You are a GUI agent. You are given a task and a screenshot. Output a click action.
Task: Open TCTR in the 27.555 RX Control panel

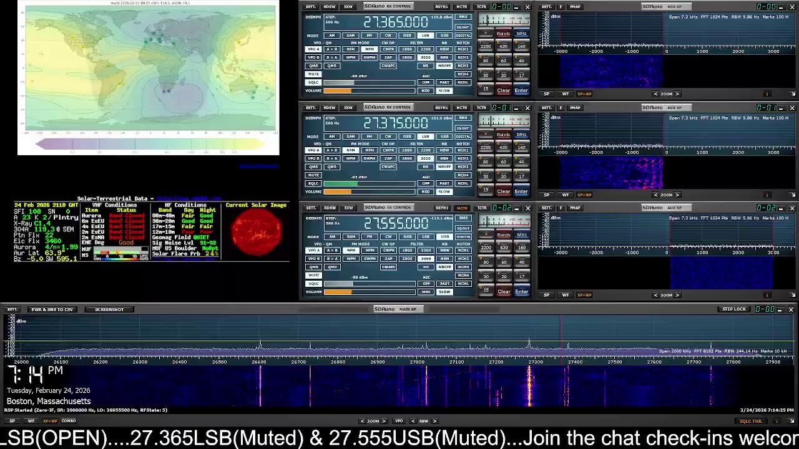coord(481,208)
